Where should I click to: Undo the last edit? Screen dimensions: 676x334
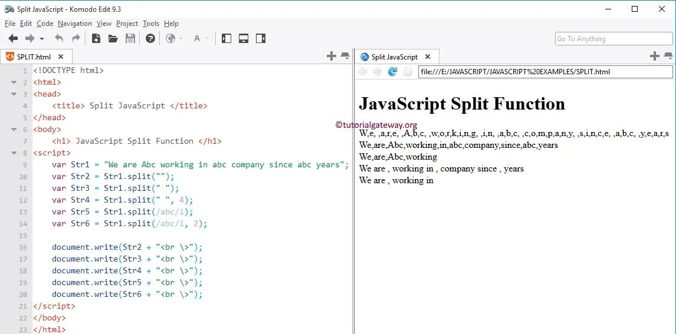tap(59, 39)
